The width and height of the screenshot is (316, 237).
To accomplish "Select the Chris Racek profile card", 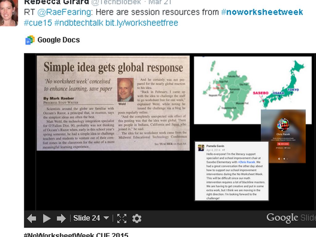I will [283, 136].
